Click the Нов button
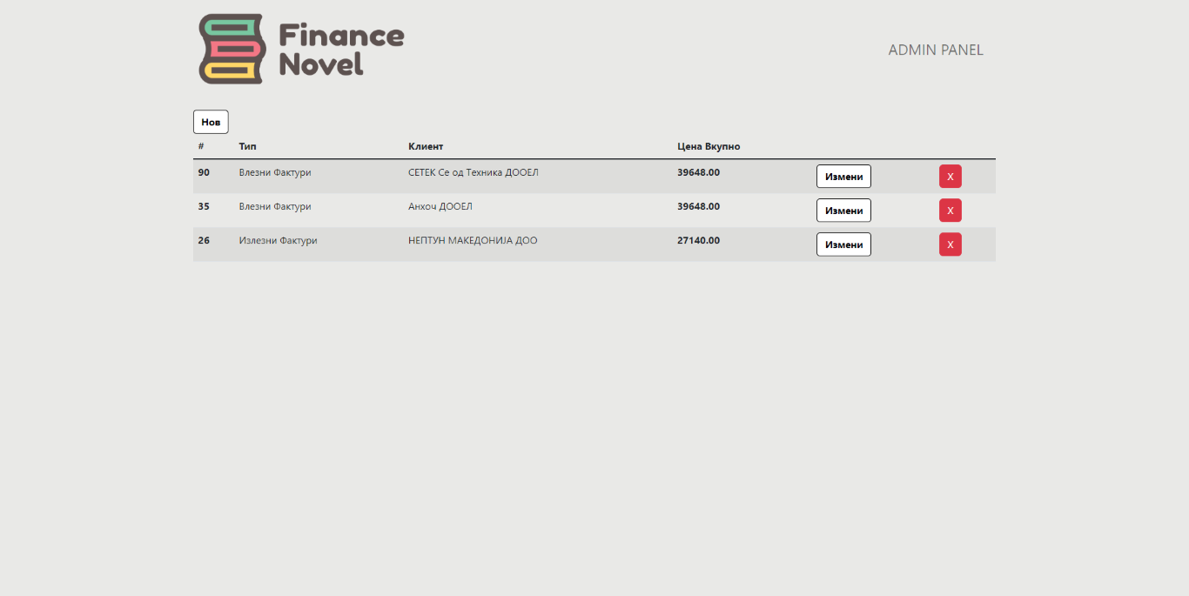Viewport: 1189px width, 596px height. point(211,122)
